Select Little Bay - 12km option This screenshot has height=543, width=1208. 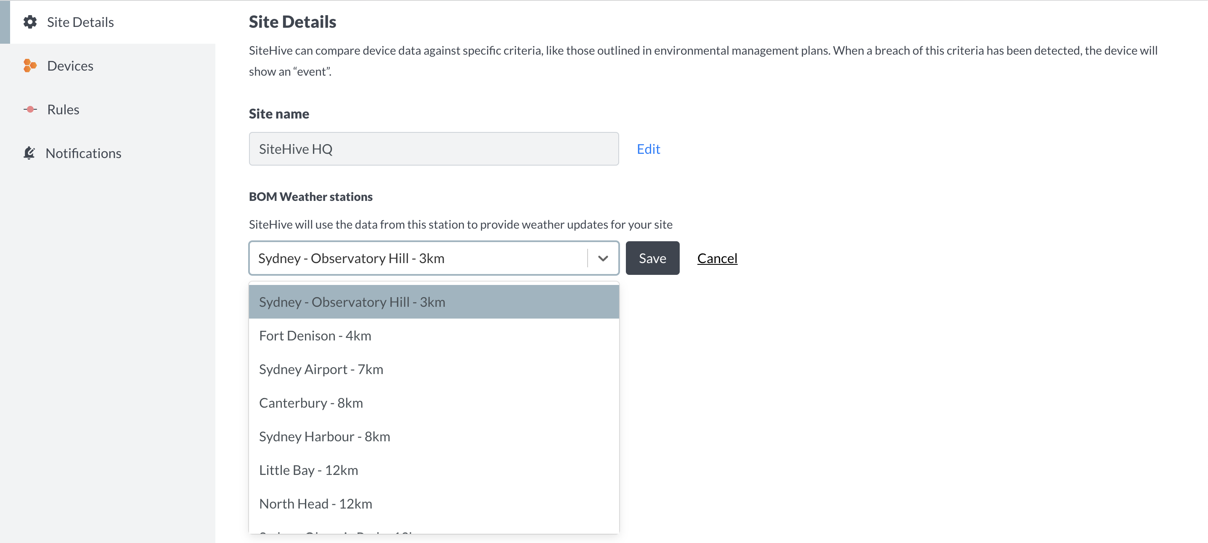(x=434, y=470)
